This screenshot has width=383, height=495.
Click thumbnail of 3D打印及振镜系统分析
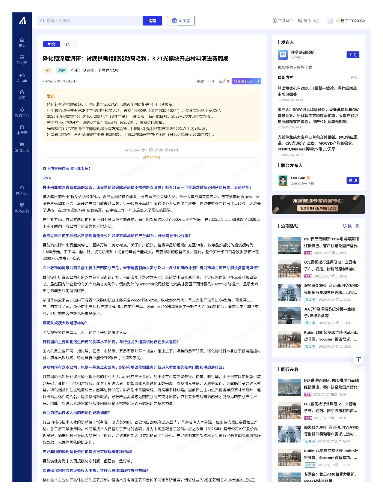[290, 316]
